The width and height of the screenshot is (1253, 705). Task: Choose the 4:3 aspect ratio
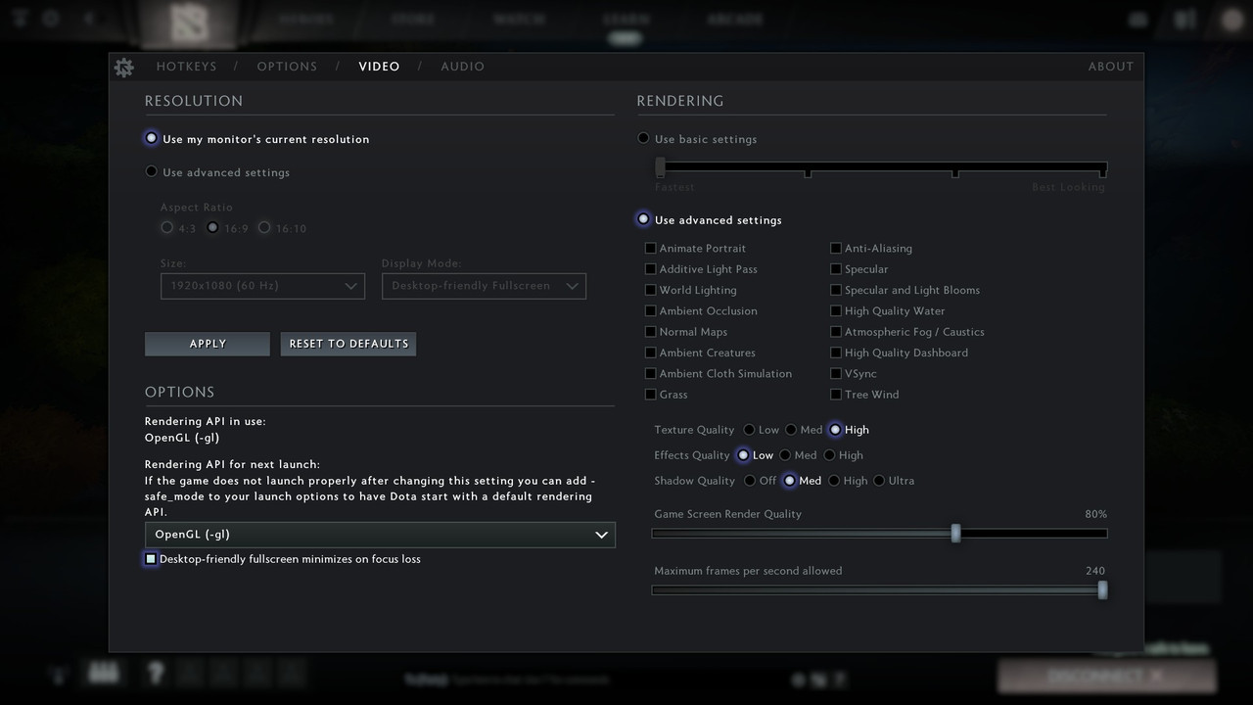pos(179,228)
